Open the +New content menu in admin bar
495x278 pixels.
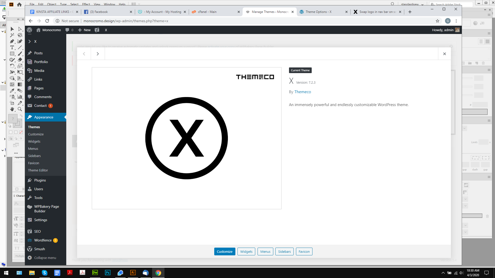click(84, 30)
